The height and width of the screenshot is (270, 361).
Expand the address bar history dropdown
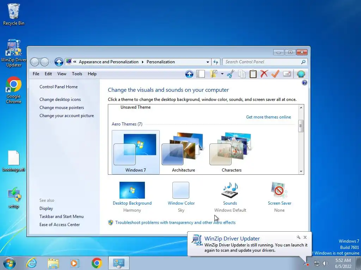click(208, 62)
